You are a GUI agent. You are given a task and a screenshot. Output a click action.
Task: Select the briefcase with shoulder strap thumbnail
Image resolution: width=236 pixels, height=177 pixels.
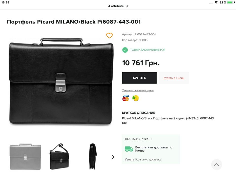(x=59, y=157)
